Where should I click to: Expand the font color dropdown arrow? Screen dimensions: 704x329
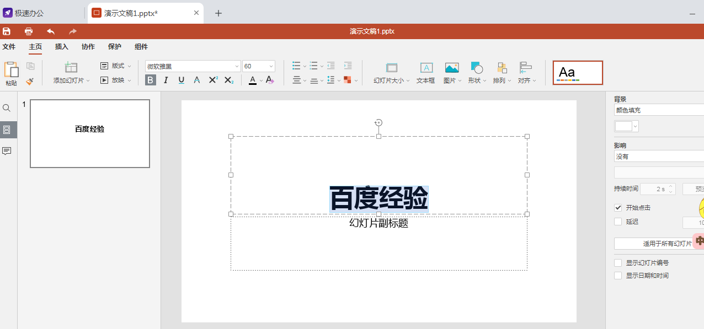pyautogui.click(x=261, y=80)
